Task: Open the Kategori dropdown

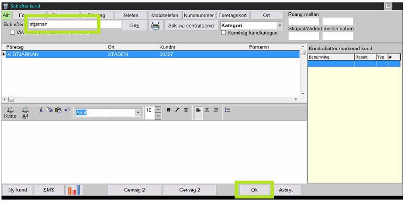Action: [x=280, y=25]
